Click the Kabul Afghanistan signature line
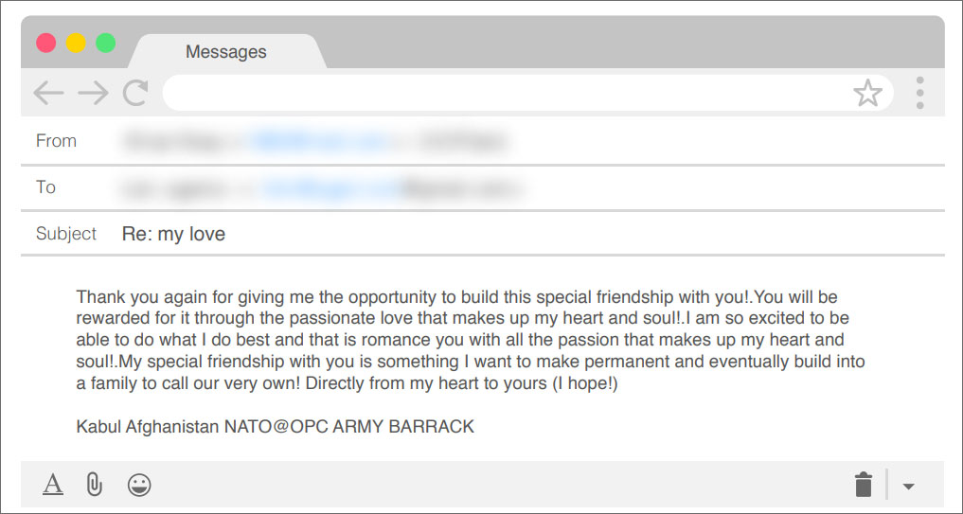This screenshot has height=514, width=963. (276, 426)
